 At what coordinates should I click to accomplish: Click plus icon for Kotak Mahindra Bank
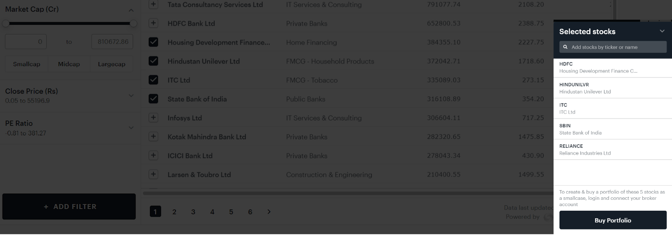153,137
